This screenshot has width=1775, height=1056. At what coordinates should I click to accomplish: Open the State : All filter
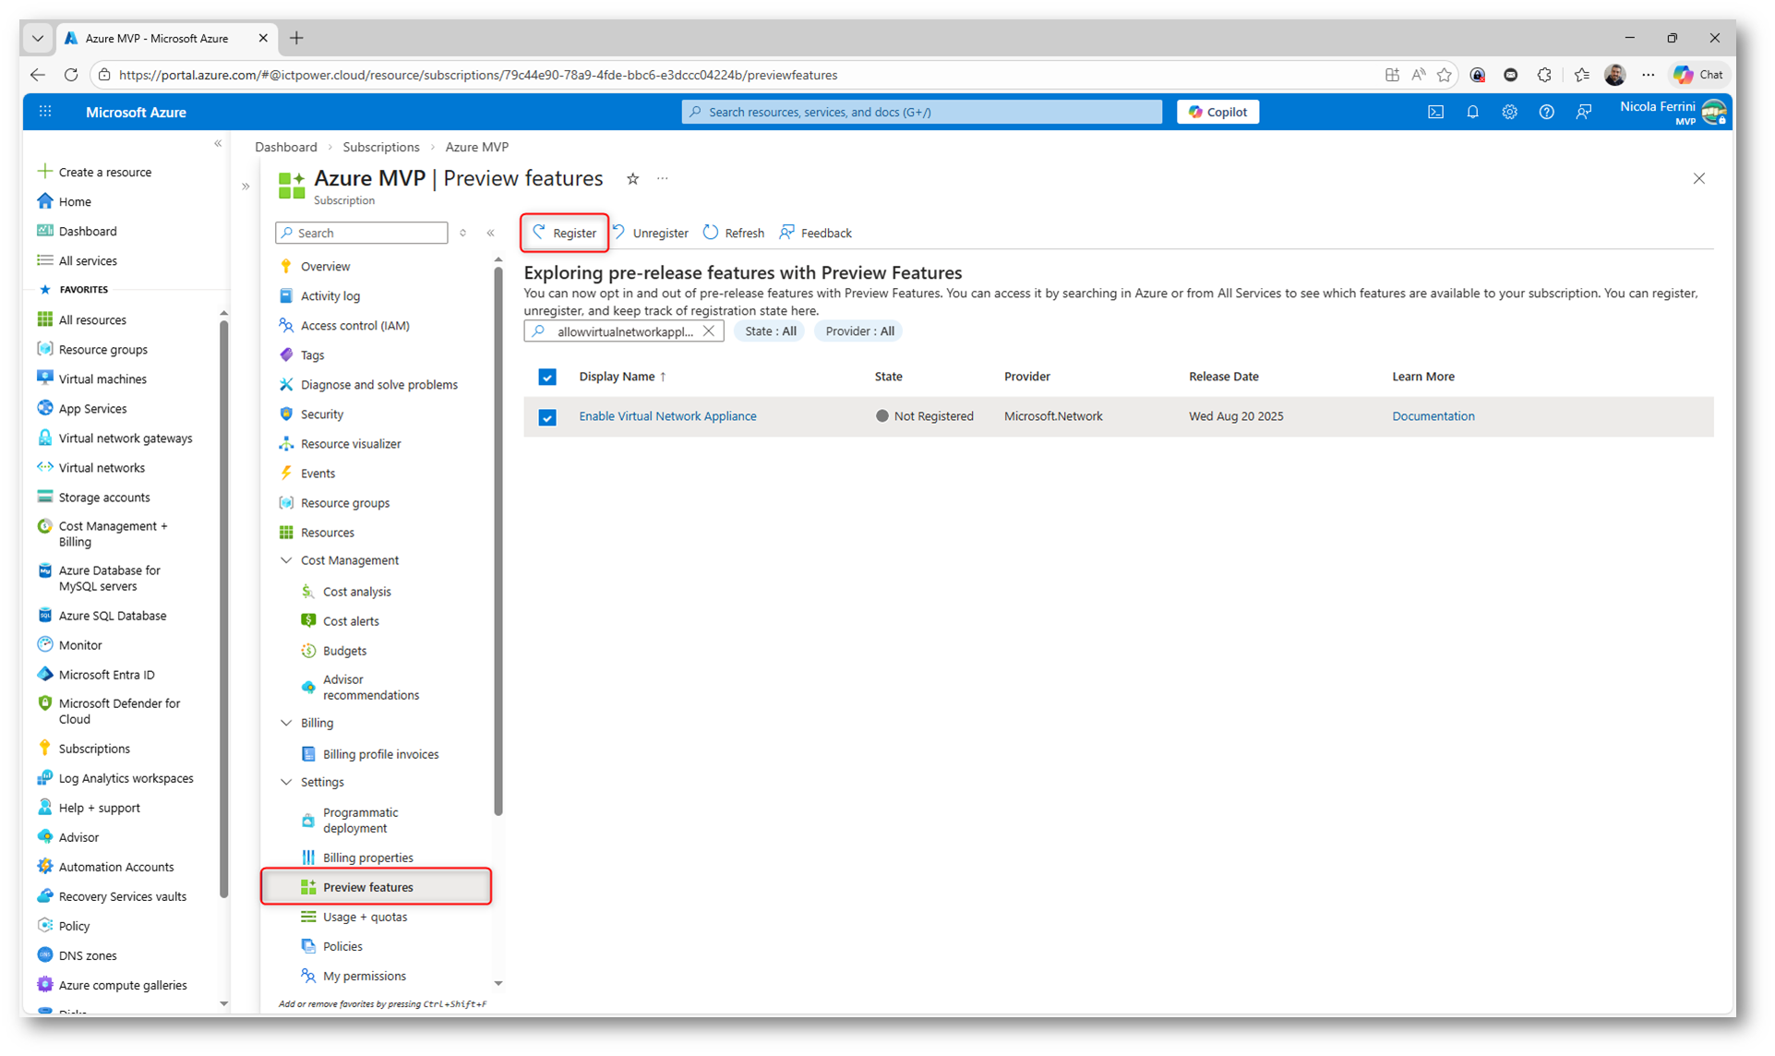point(770,331)
